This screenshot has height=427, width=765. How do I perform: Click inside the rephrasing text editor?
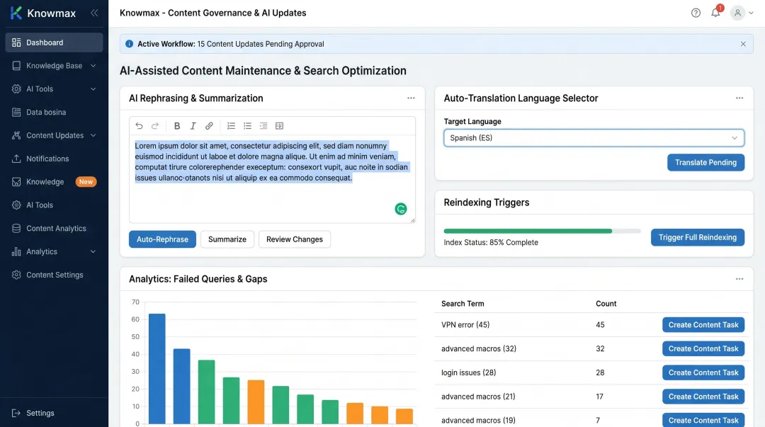click(272, 178)
